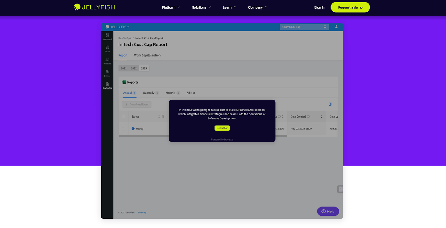This screenshot has width=446, height=228.
Task: Click the horizontal scrollbar under the table
Action: pyautogui.click(x=203, y=136)
